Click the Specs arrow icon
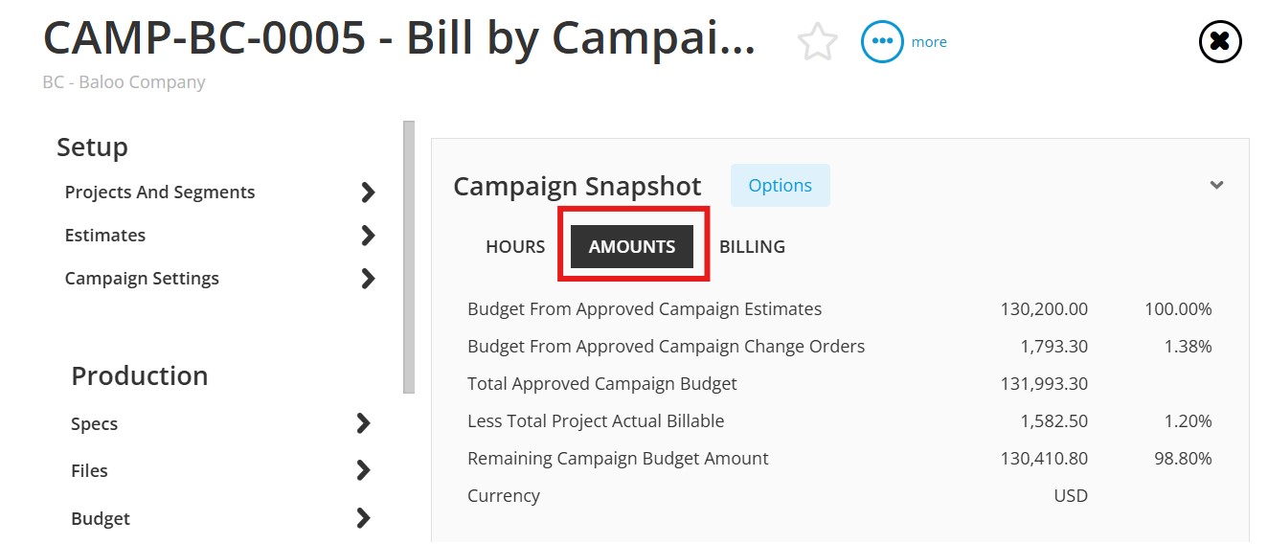This screenshot has height=544, width=1268. pyautogui.click(x=363, y=423)
